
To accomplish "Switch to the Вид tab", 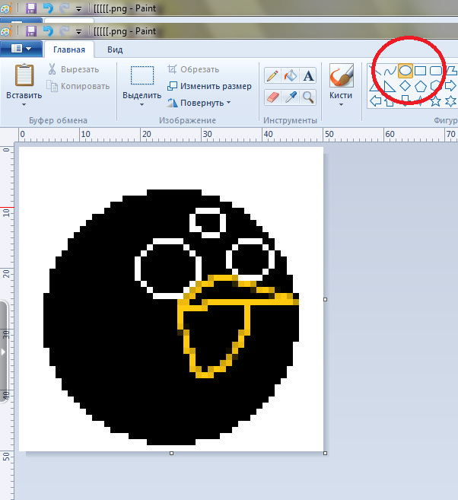I will click(115, 49).
